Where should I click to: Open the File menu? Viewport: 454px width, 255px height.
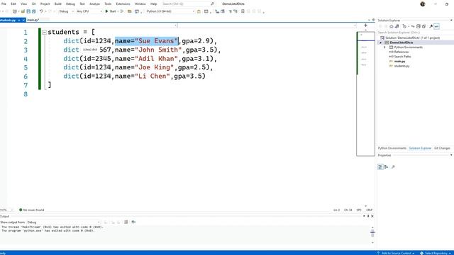click(4, 4)
